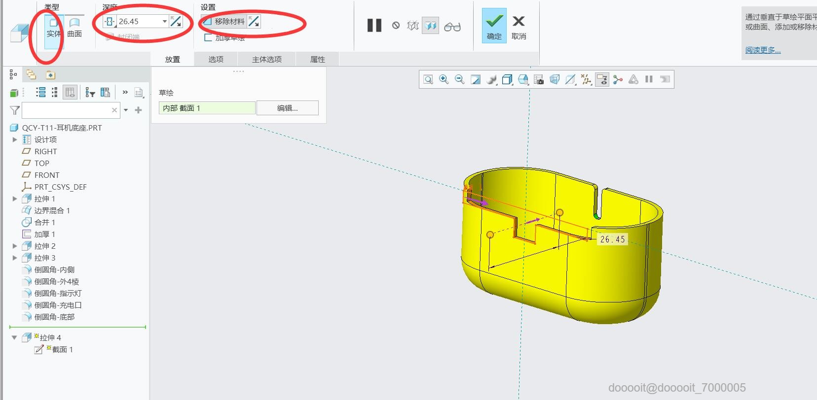Screen dimensions: 817x400
Task: Open the model tree settings menu
Action: [139, 92]
